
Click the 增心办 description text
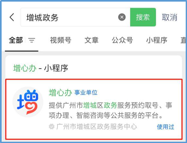(110, 110)
